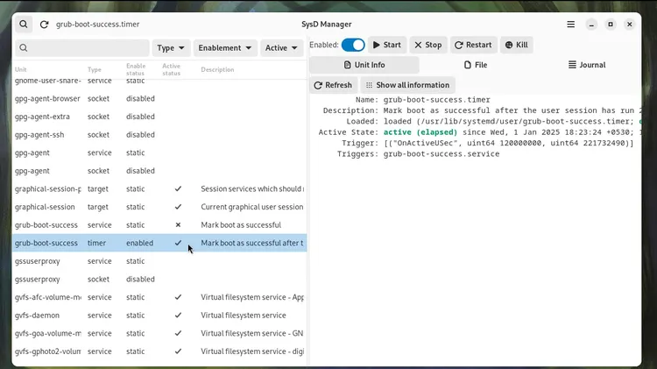Click the grub-boot-success.timer Name value
This screenshot has height=369, width=657.
tap(436, 100)
